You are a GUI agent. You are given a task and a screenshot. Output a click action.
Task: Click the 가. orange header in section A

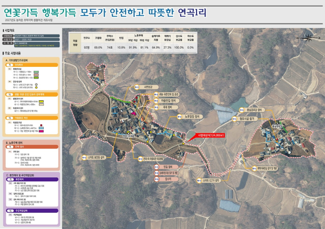click(x=31, y=65)
